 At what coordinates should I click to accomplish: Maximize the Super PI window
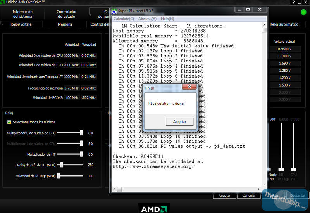pyautogui.click(x=248, y=10)
